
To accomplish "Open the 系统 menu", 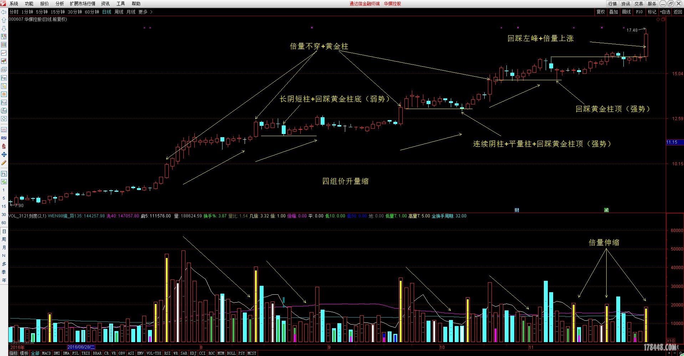I will coord(14,4).
